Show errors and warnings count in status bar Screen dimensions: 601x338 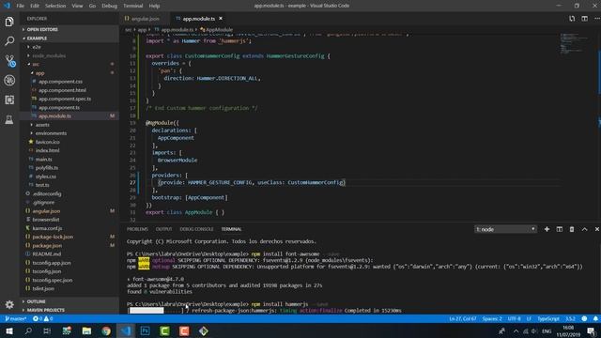42,319
